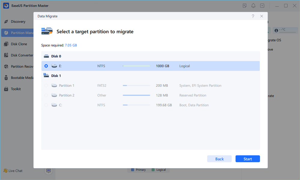Click the 7.05 GB space required value
The image size is (300, 180).
pyautogui.click(x=71, y=45)
